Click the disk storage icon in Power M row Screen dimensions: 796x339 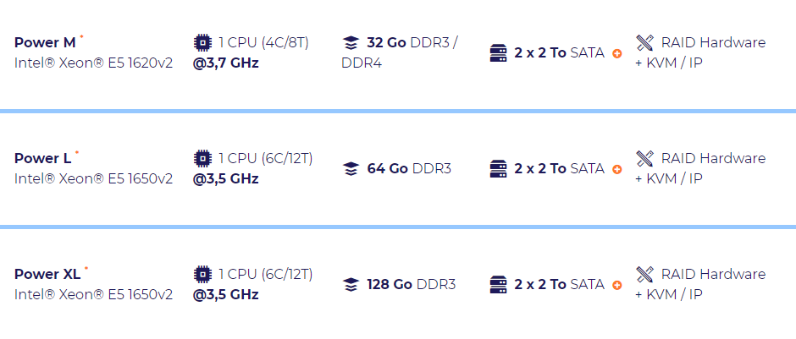click(x=499, y=53)
